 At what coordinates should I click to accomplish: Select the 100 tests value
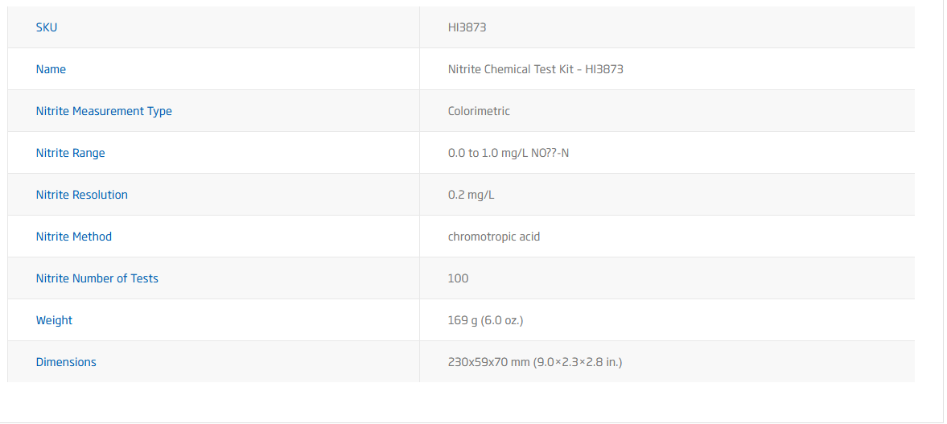(458, 278)
